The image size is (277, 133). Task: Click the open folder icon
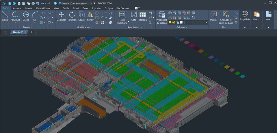pyautogui.click(x=14, y=3)
